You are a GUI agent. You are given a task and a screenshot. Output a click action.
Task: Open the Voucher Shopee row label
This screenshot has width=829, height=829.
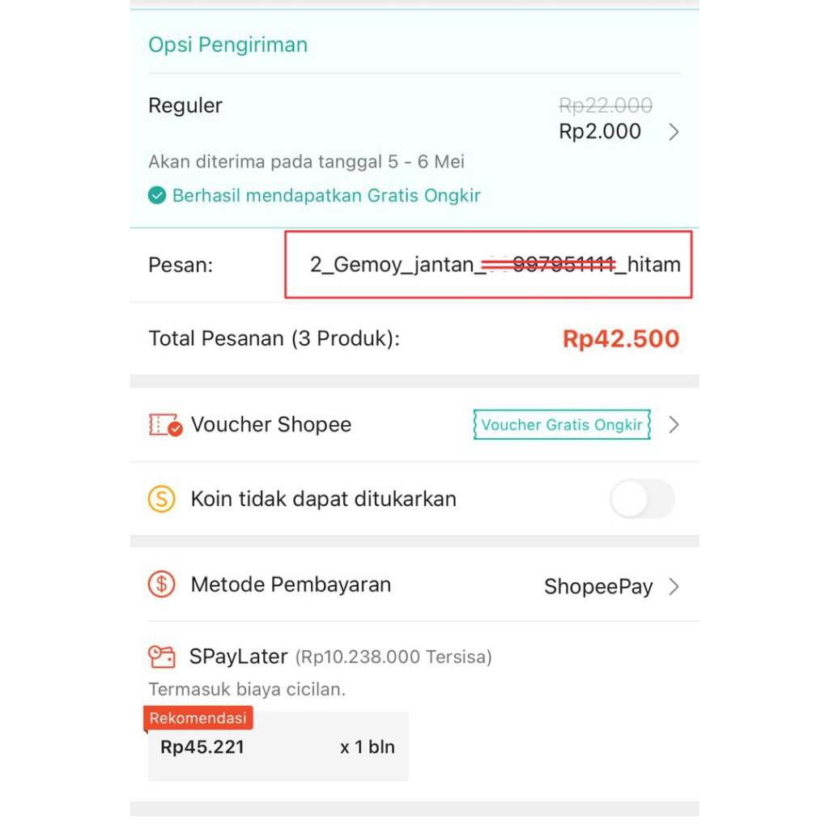(271, 425)
